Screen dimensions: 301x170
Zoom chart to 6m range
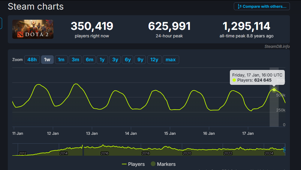89,59
